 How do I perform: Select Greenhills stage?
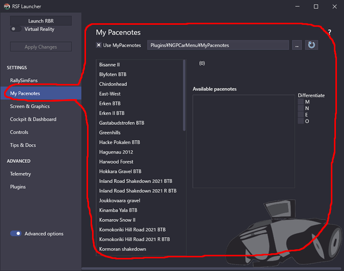(x=139, y=132)
